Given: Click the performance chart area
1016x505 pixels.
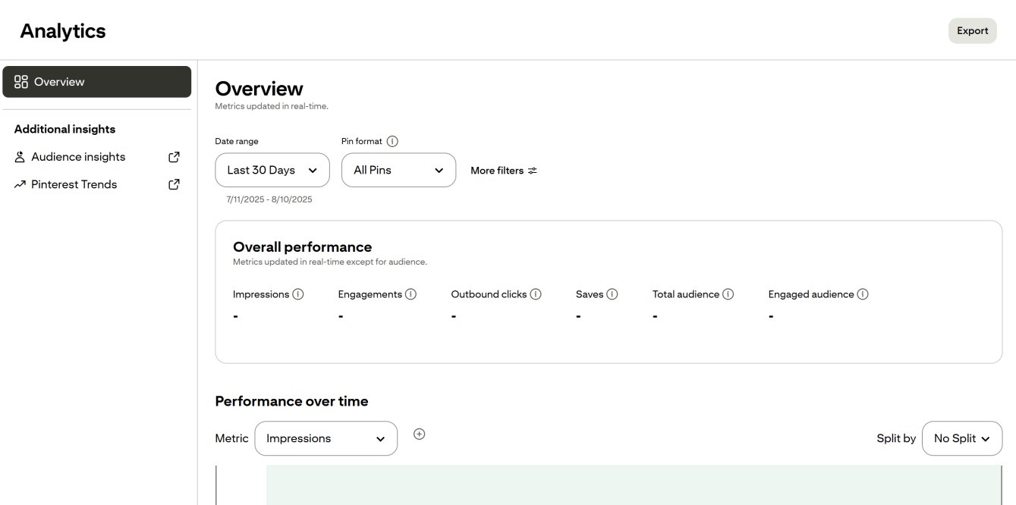Looking at the screenshot, I should (633, 485).
